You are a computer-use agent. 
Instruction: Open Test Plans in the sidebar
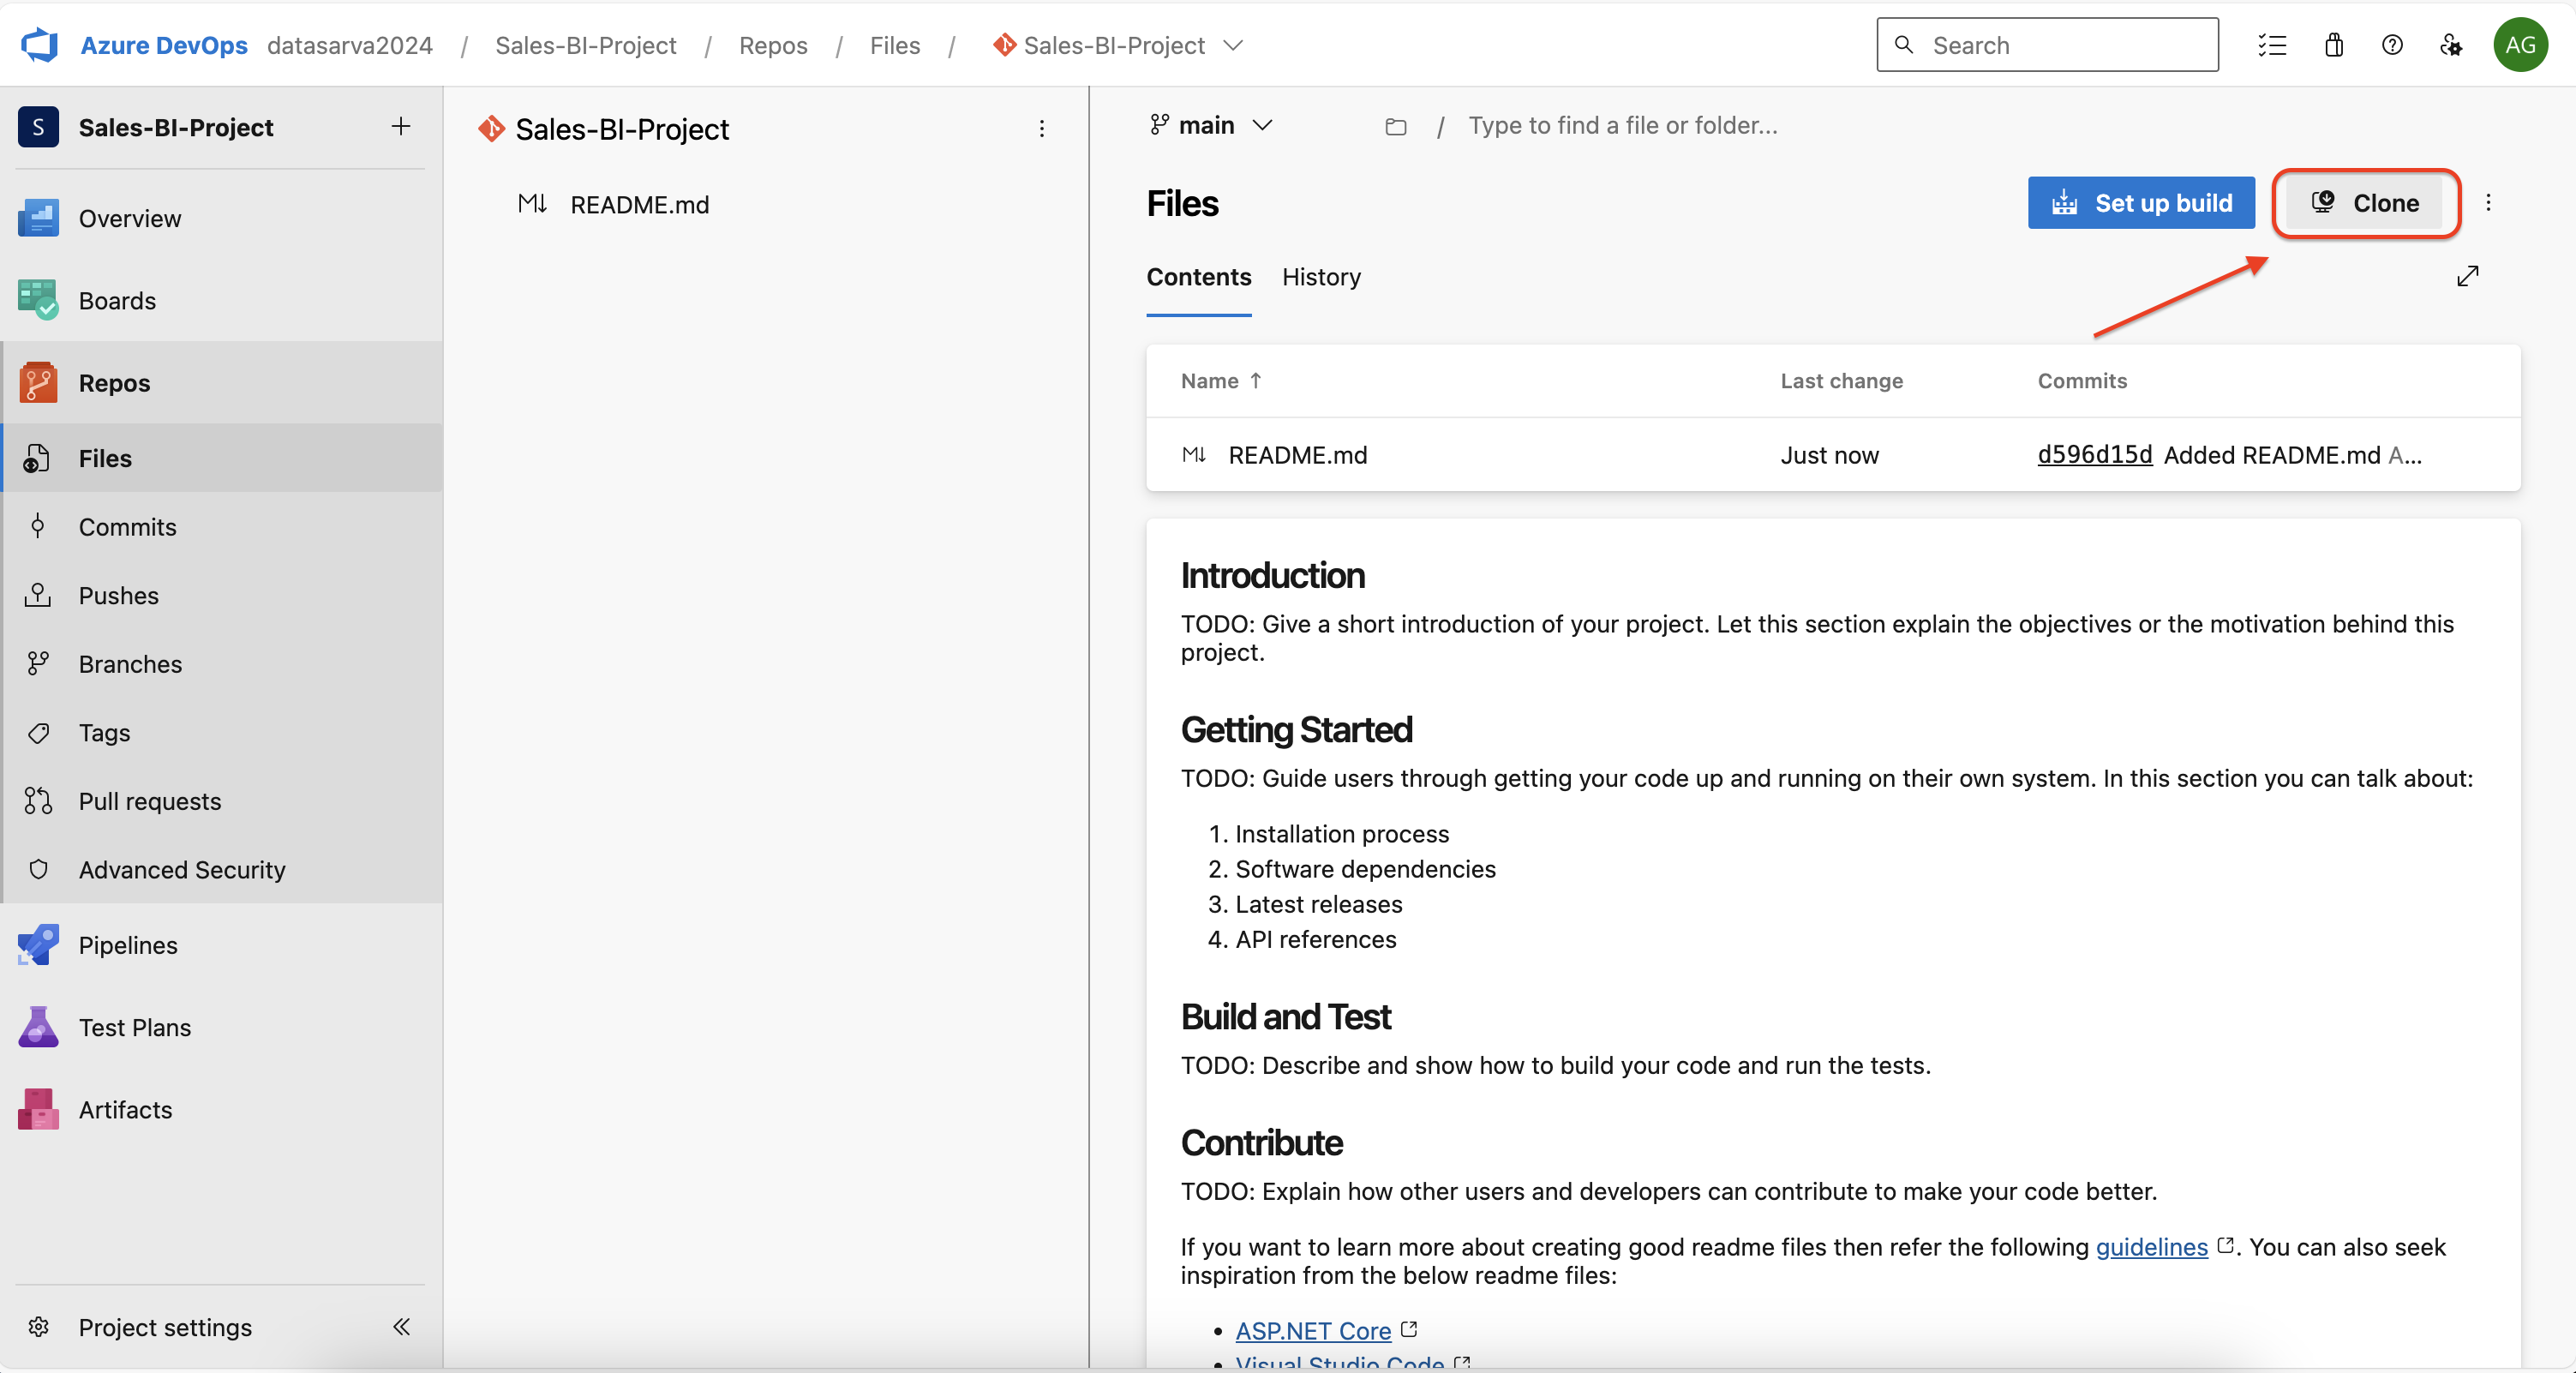[x=221, y=1027]
